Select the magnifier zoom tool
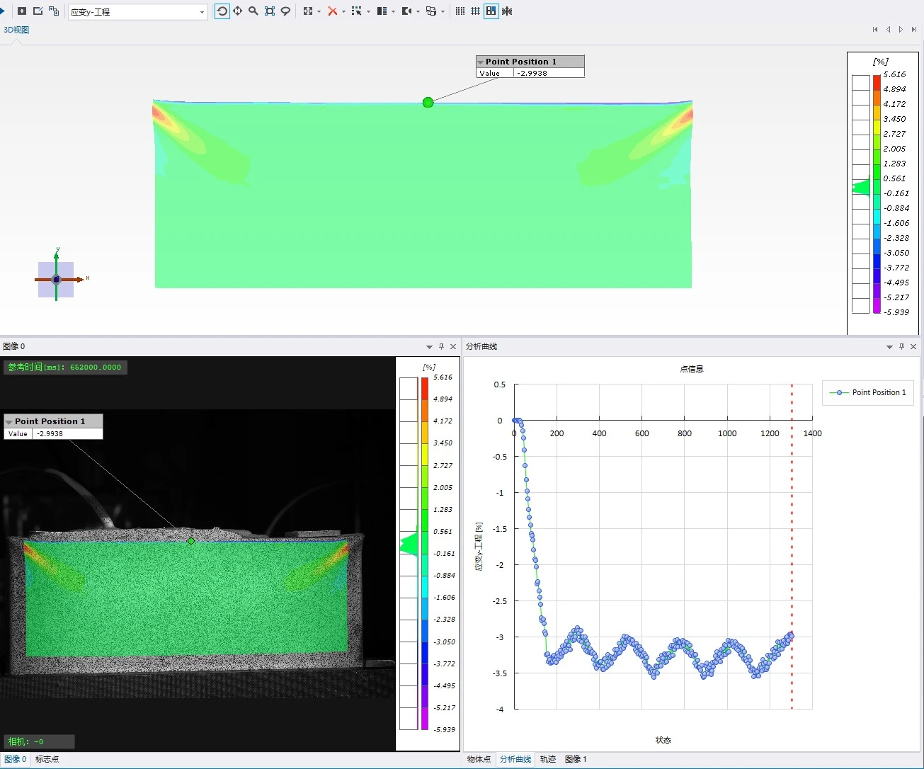 tap(253, 11)
